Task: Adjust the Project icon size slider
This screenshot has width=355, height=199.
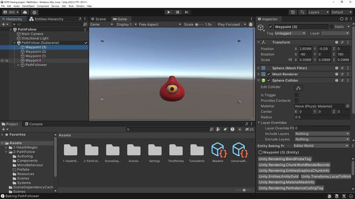Action: 244,190
